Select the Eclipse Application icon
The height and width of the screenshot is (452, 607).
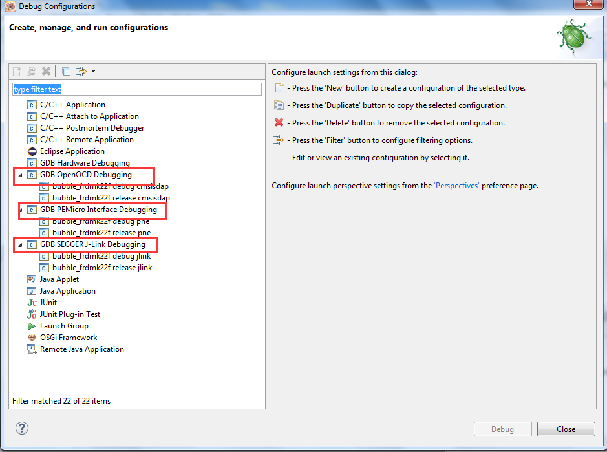[x=32, y=151]
